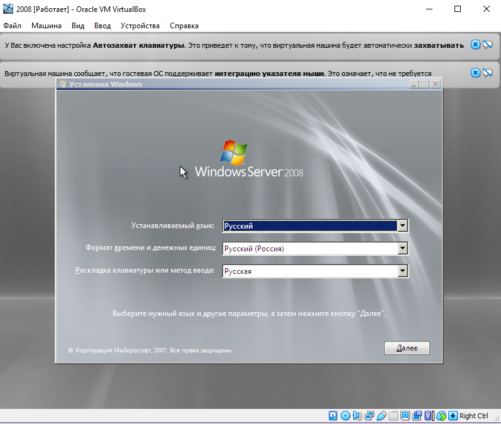Click the shared folders status icon
This screenshot has height=424, width=501.
point(393,416)
